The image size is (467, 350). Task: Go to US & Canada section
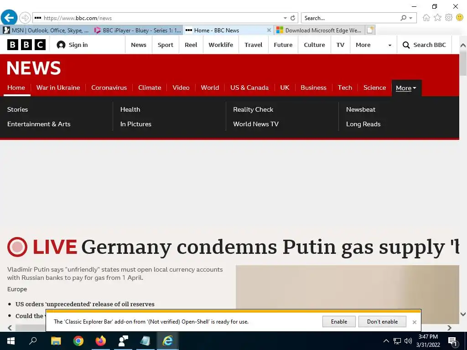click(249, 87)
